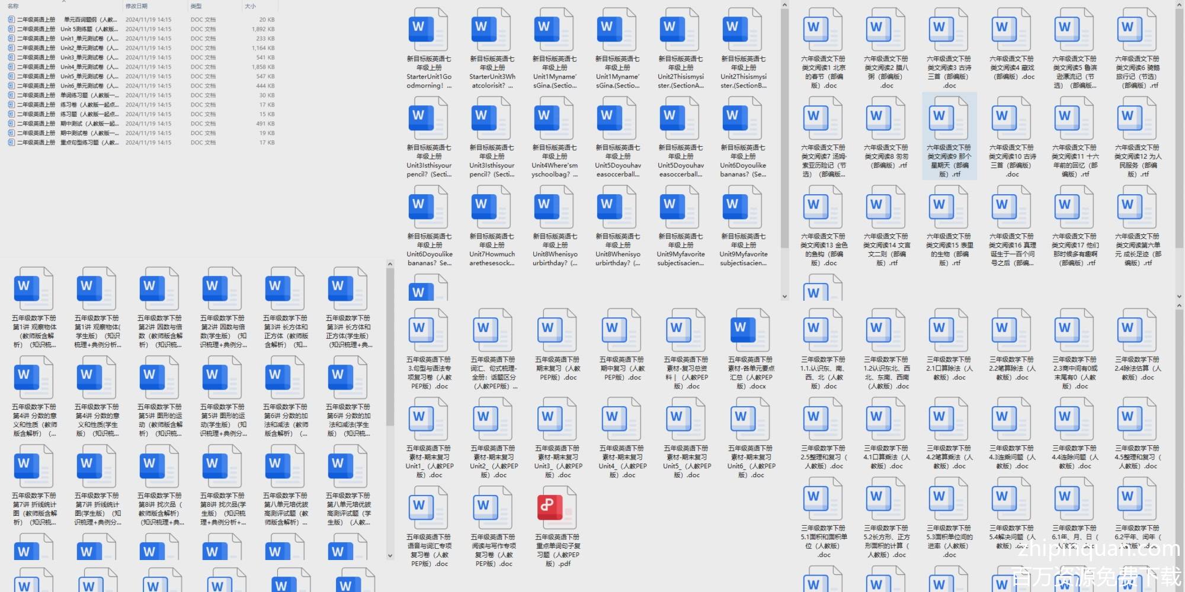Viewport: 1185px width, 592px height.
Task: Select 五年级数学下册 第八单元培优拔高测评试题 学生版 icon
Action: click(x=347, y=465)
